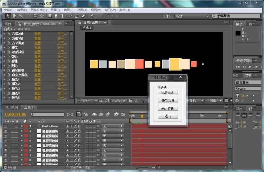
Task: Click the snapshot camera icon in viewer
Action: click(x=130, y=101)
